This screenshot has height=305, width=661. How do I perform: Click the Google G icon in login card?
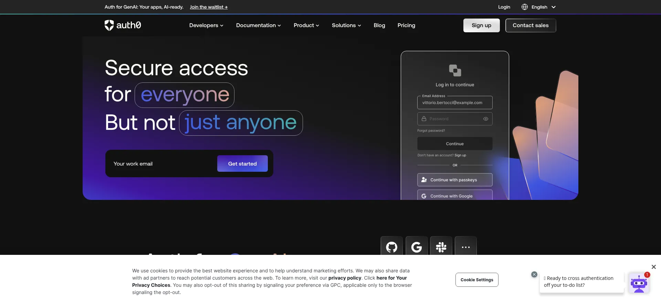pos(424,196)
